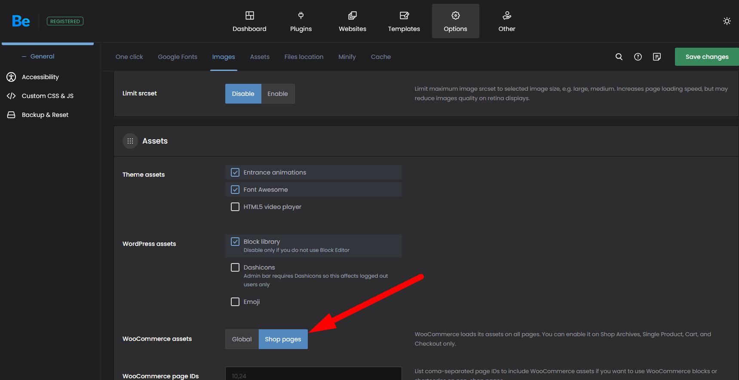Image resolution: width=739 pixels, height=380 pixels.
Task: Open the Plugins section
Action: coord(301,21)
